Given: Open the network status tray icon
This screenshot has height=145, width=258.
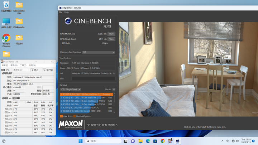Looking at the screenshot, I should (233, 141).
